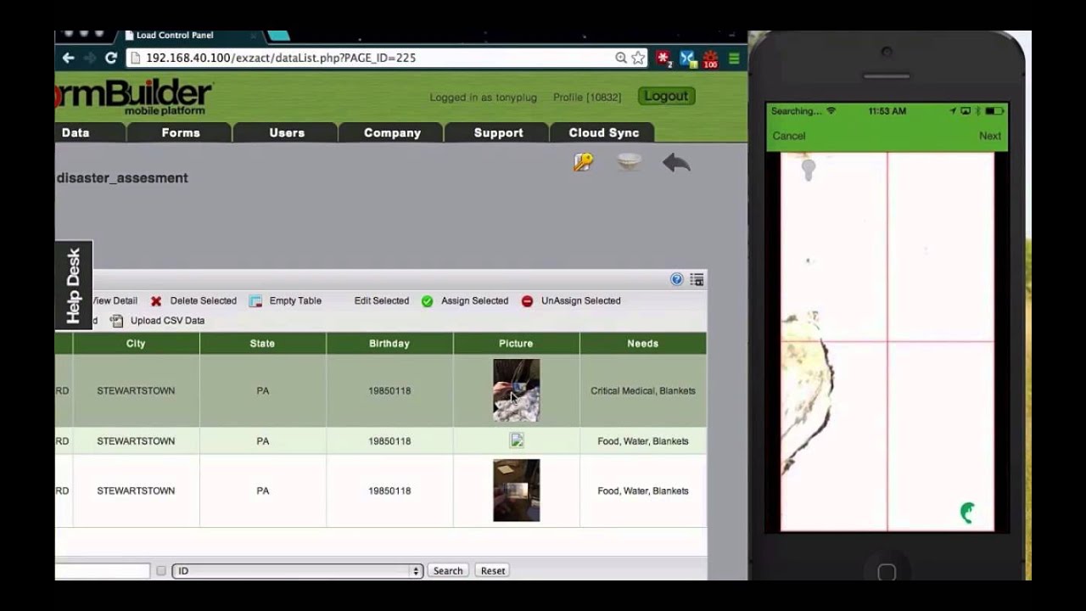Open the blue help question mark icon
This screenshot has height=611, width=1086.
676,279
